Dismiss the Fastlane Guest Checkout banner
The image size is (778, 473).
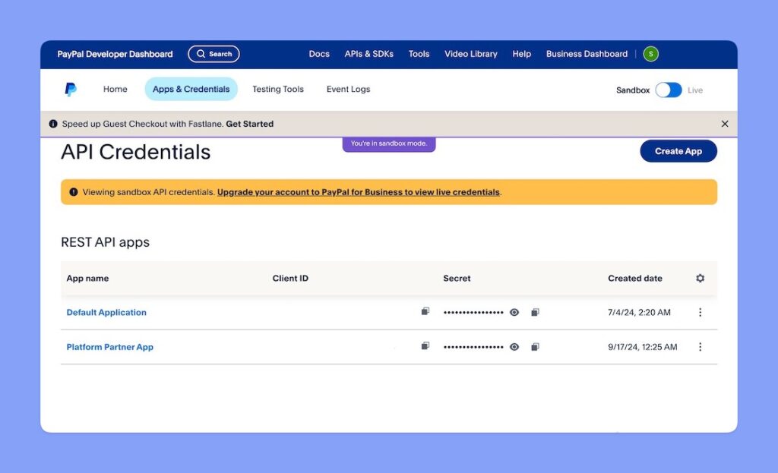pyautogui.click(x=725, y=123)
